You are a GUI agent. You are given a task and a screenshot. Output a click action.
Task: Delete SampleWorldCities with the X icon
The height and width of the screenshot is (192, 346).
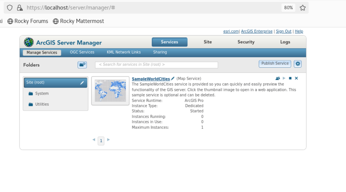(296, 78)
